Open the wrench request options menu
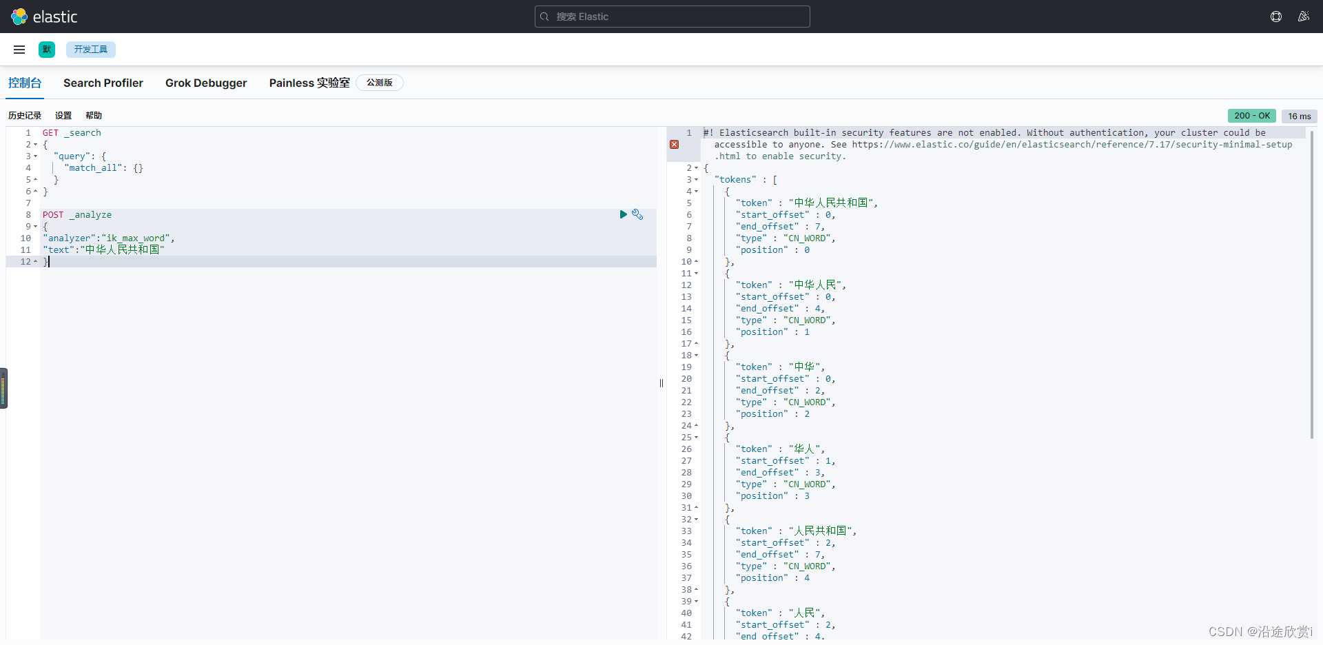1323x645 pixels. click(x=637, y=214)
